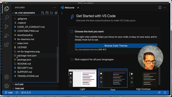Click the main branch in status bar
The height and width of the screenshot is (97, 172).
pos(9,93)
